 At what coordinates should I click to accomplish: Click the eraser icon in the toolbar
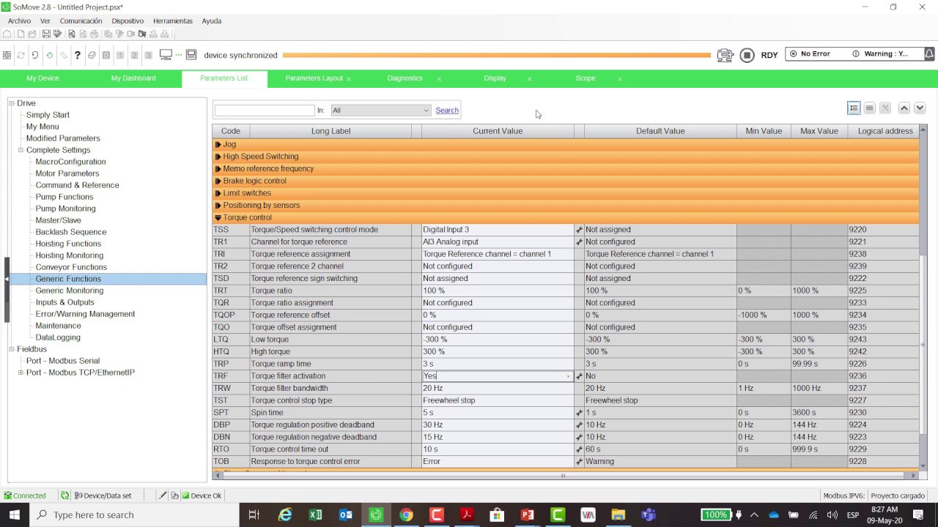point(92,55)
